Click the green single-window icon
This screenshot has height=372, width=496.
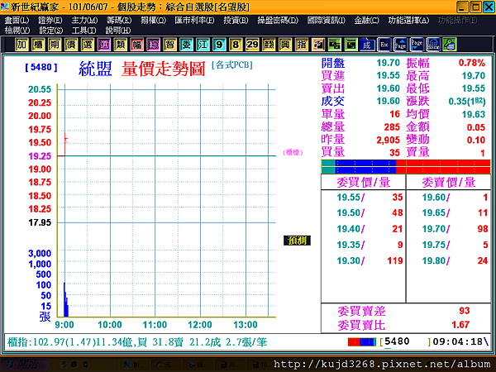[x=351, y=45]
